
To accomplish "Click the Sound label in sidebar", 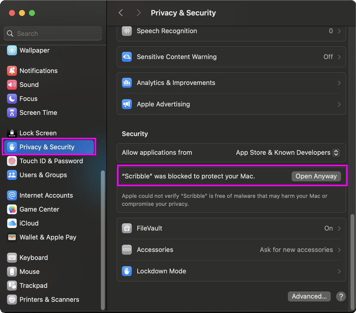I will click(29, 85).
